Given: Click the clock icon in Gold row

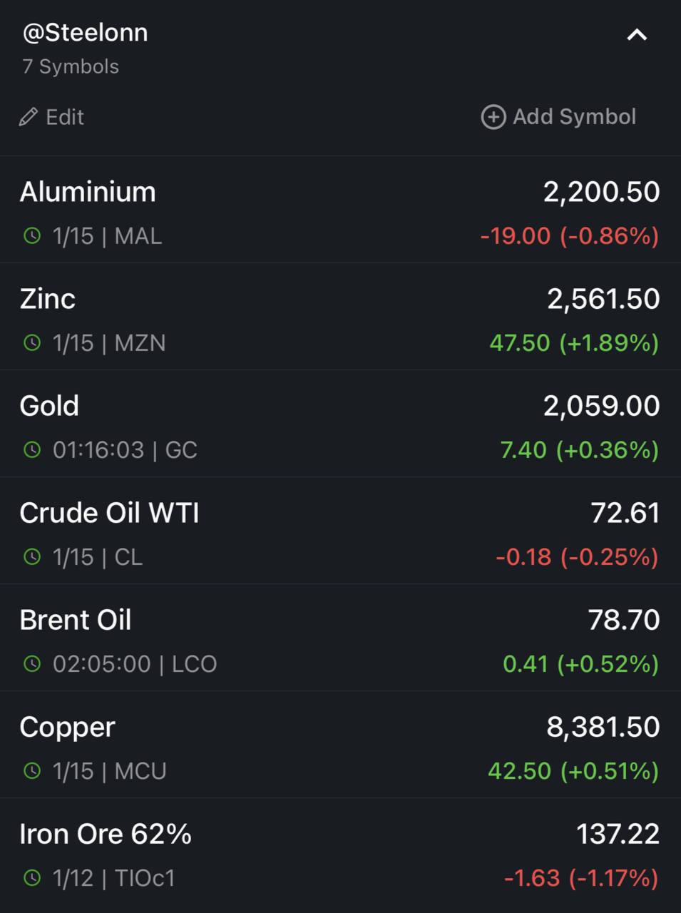Looking at the screenshot, I should (x=32, y=449).
